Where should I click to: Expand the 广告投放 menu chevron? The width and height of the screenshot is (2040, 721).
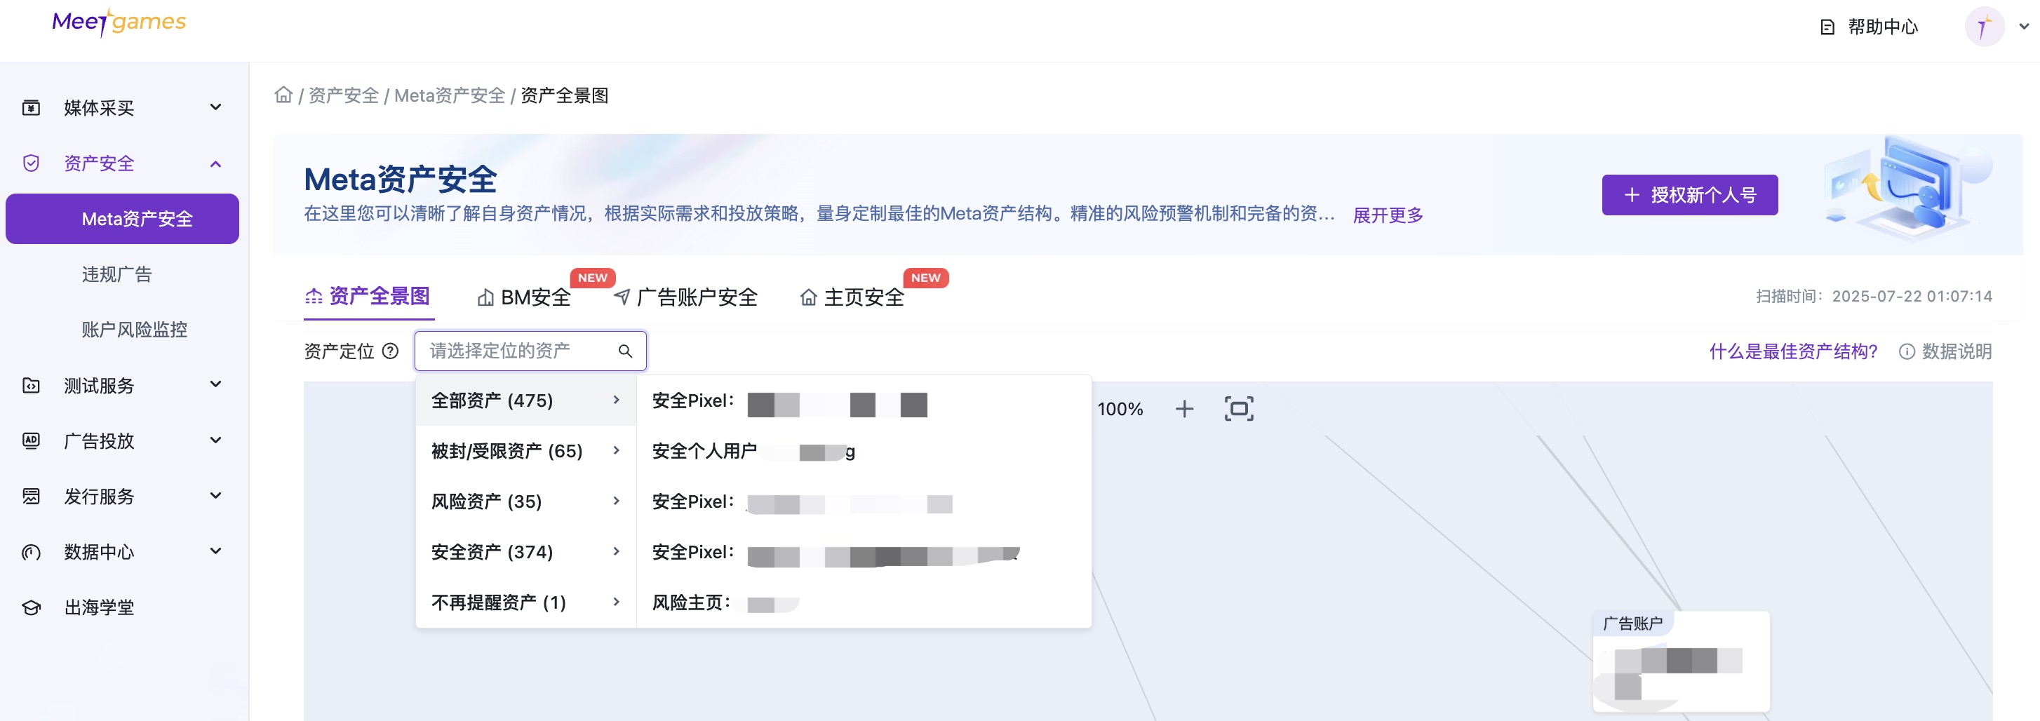[x=215, y=440]
